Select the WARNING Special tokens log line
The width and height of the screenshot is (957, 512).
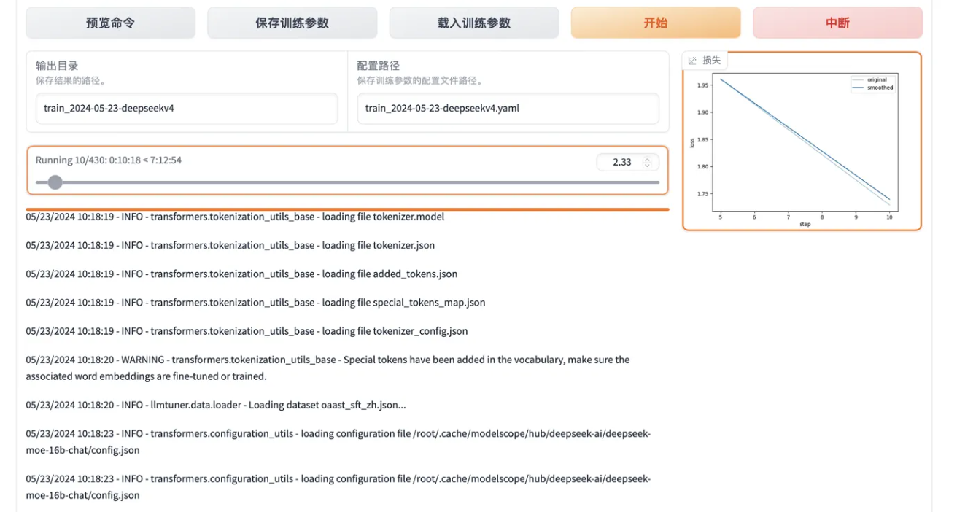point(328,368)
